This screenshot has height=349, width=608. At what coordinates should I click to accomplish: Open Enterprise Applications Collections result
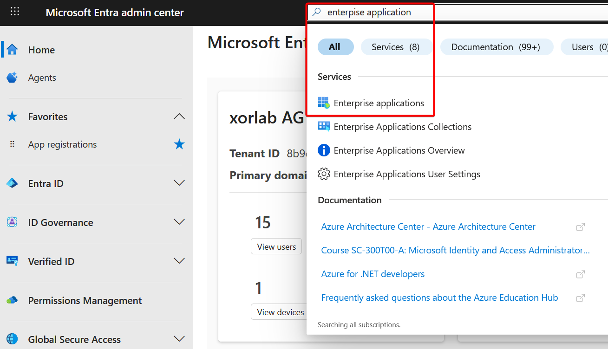[x=403, y=127]
